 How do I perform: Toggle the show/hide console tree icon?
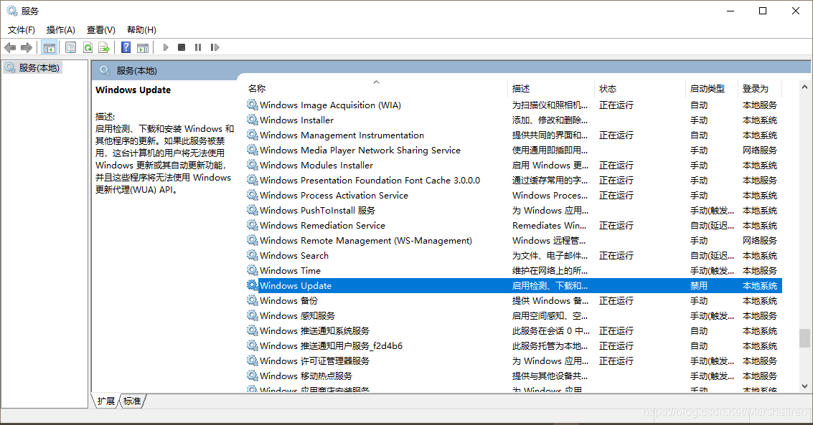pos(50,47)
